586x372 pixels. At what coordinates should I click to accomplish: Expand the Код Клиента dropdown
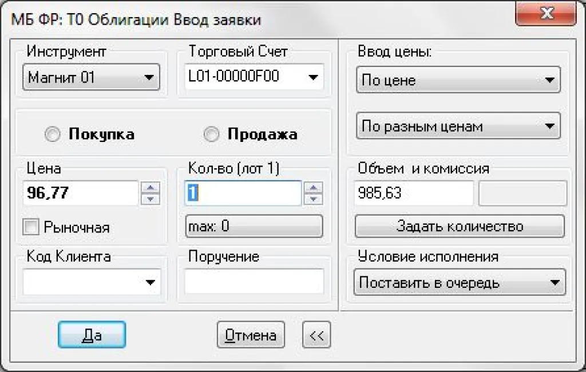tap(151, 282)
